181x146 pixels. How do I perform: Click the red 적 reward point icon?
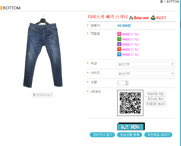119,49
